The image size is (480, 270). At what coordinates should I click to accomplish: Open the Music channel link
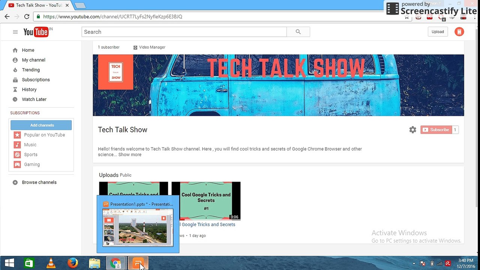[x=30, y=145]
